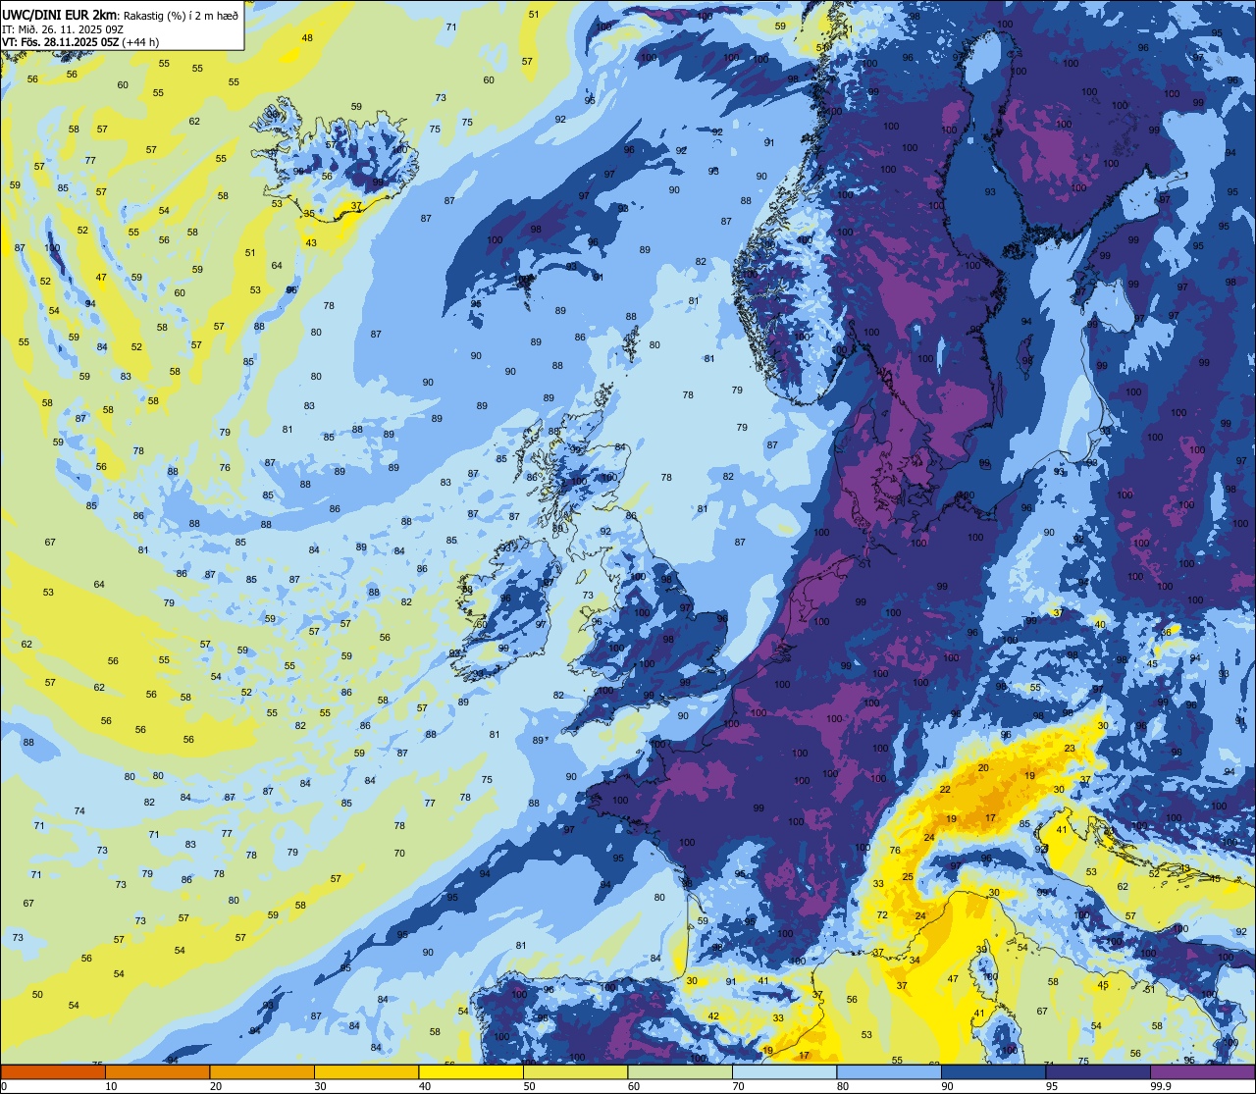Pick the yellow-green 50–60 legend swatch

click(575, 1071)
